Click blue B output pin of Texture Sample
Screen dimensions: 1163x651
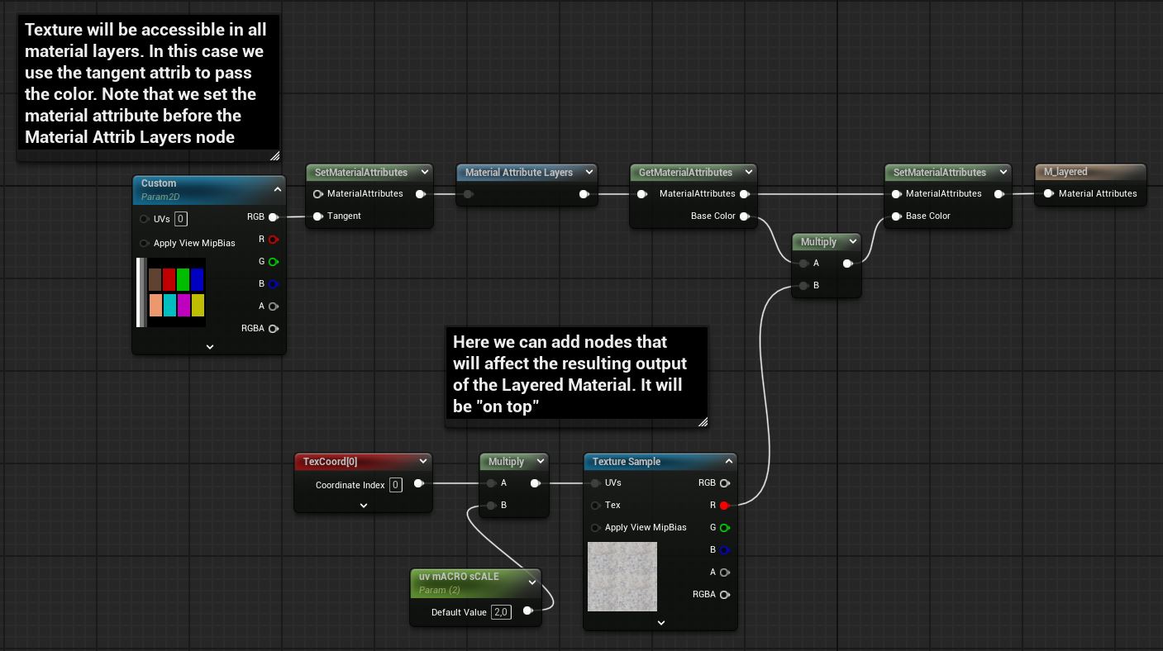[724, 550]
